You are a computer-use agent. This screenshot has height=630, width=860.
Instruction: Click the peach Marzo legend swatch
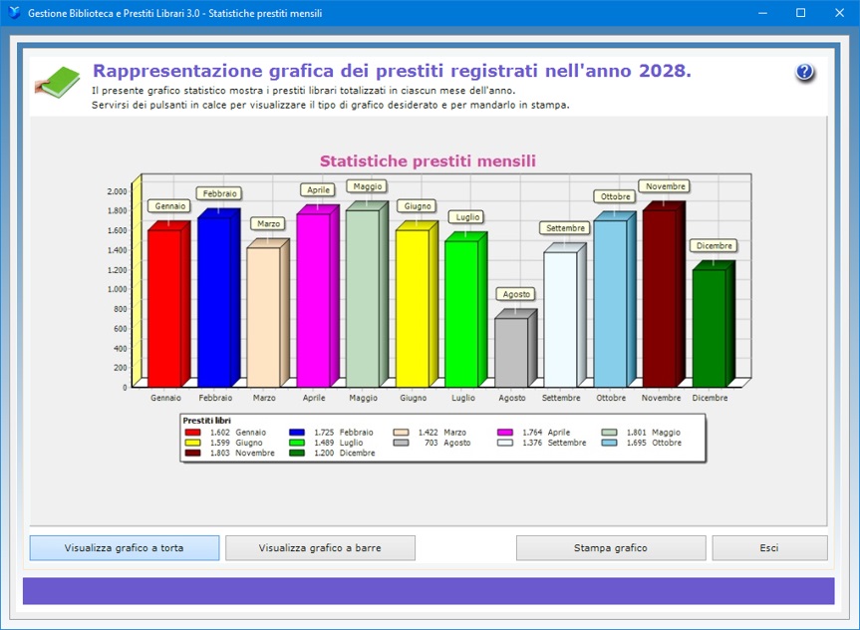pos(401,433)
